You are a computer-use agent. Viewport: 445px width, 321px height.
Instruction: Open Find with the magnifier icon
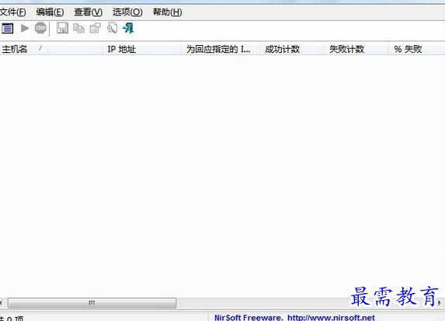point(112,28)
